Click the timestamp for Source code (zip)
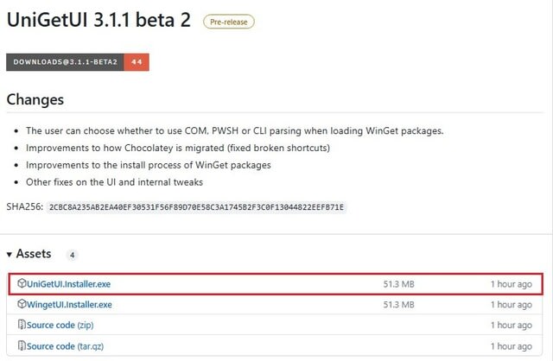The width and height of the screenshot is (553, 361). 511,325
